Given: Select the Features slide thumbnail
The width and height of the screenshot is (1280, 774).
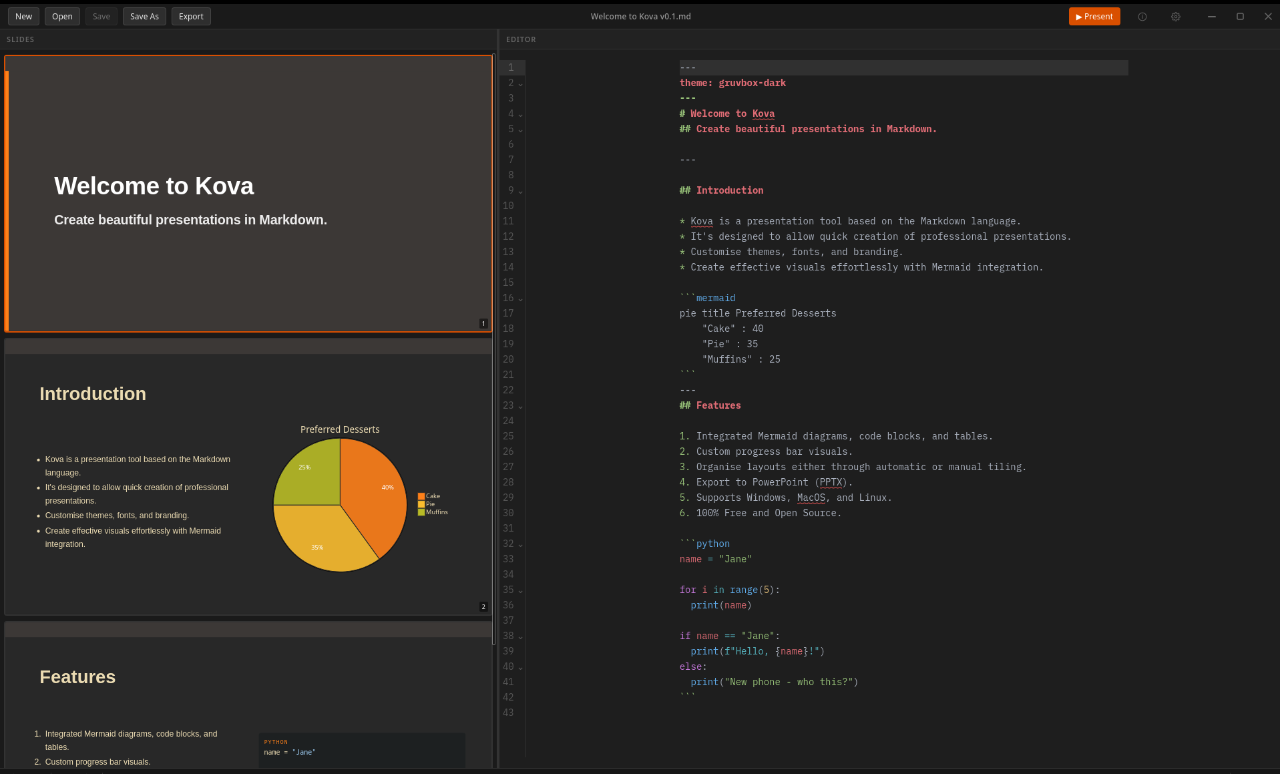Looking at the screenshot, I should coord(248,695).
